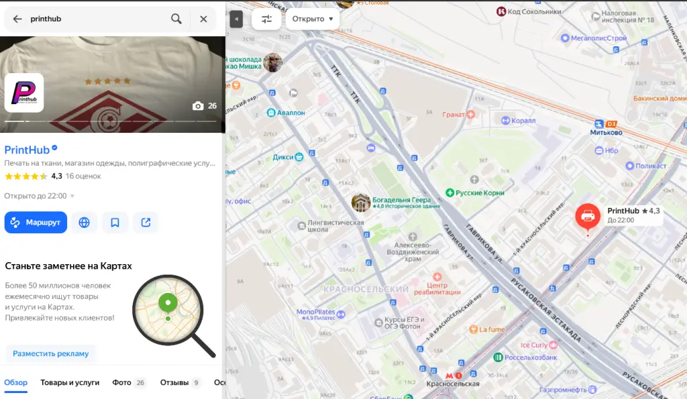
Task: Select the Русские Корни marker
Action: (x=450, y=192)
